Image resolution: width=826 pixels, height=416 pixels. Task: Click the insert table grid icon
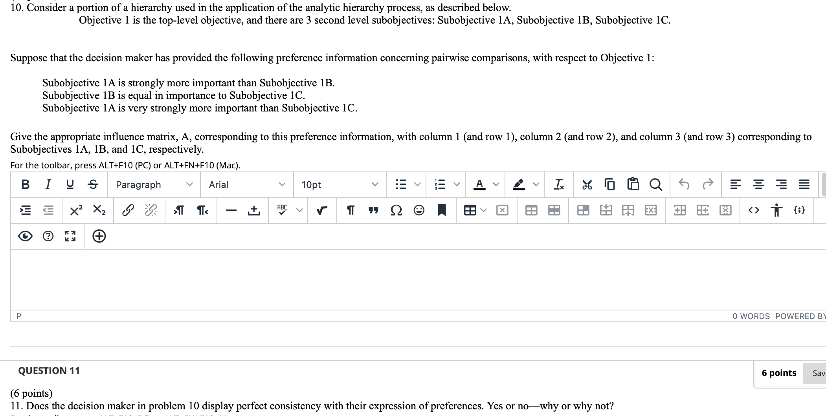470,211
